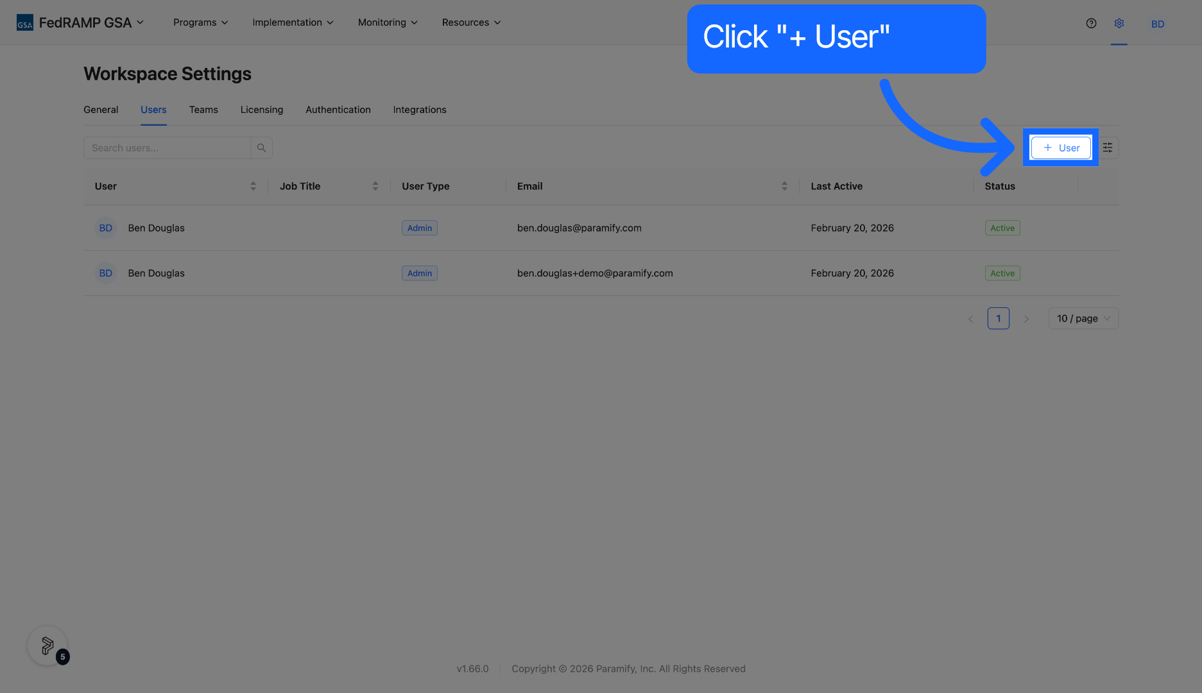This screenshot has width=1202, height=693.
Task: Click Active status in first user row
Action: [x=1002, y=228]
